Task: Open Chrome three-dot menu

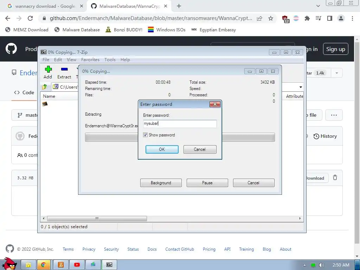Action: 352,18
